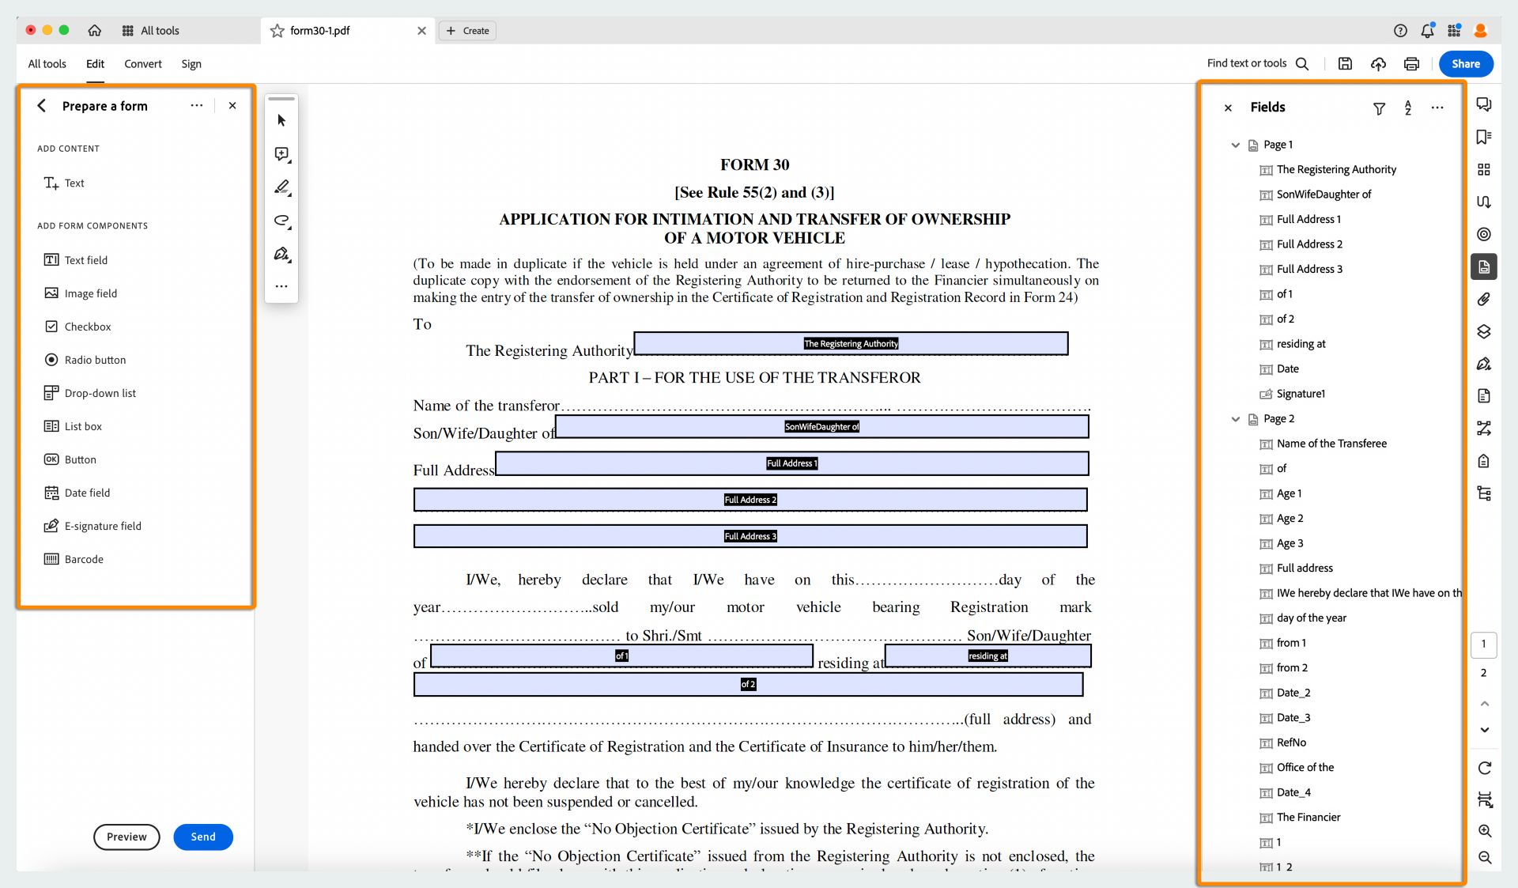Click the rotate page icon

click(x=1484, y=768)
